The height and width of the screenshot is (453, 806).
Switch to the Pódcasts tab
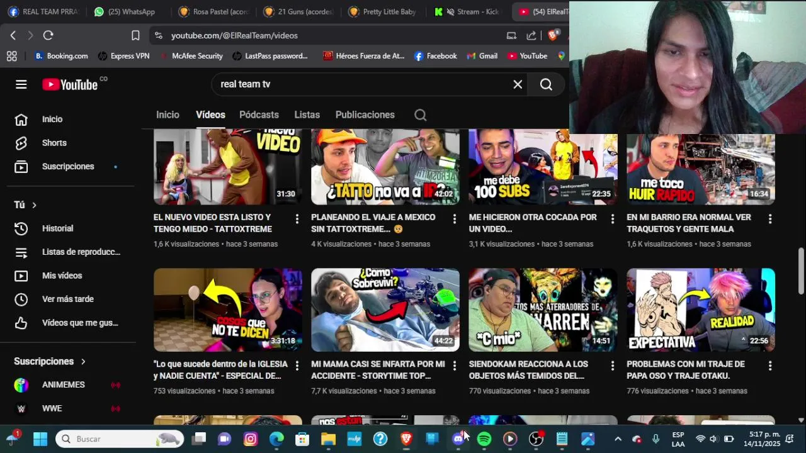pyautogui.click(x=259, y=115)
